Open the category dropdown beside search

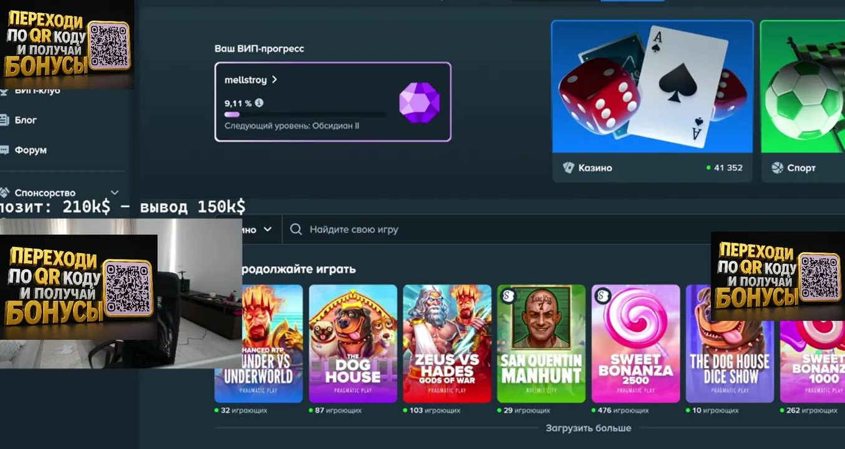coord(257,229)
